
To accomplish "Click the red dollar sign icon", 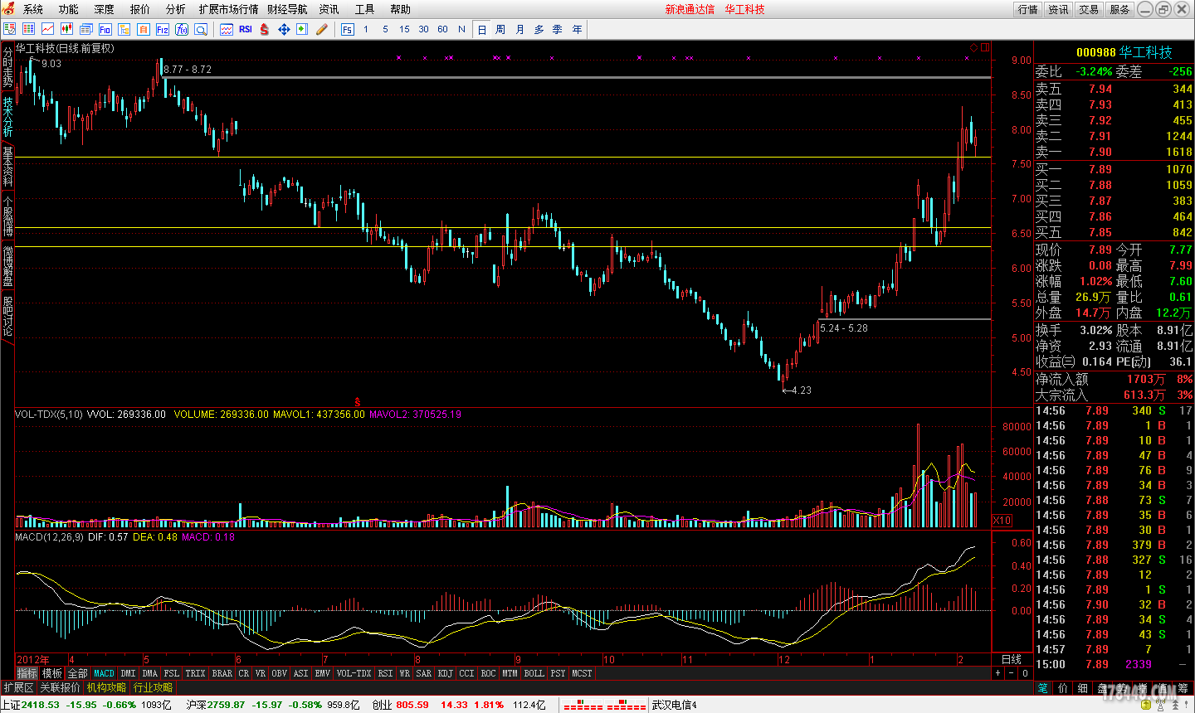I will click(x=265, y=29).
